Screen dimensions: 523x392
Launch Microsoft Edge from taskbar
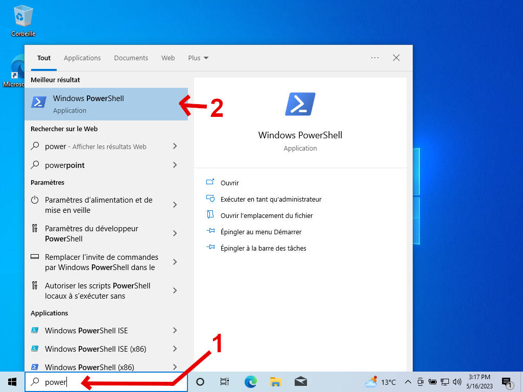click(250, 382)
